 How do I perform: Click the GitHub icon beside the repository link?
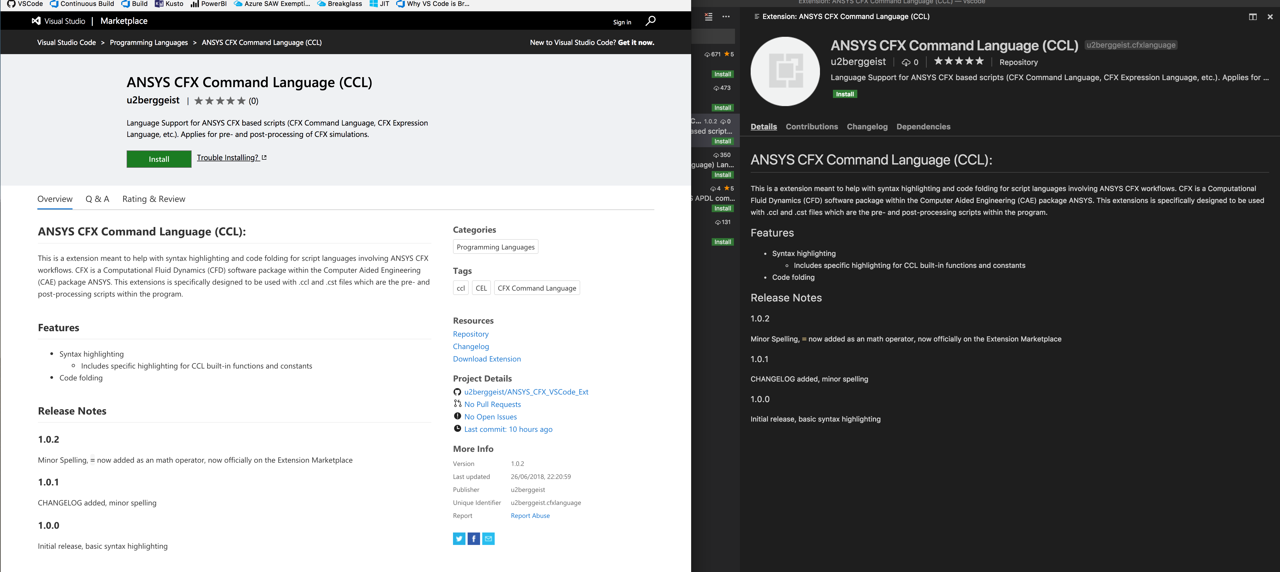457,392
